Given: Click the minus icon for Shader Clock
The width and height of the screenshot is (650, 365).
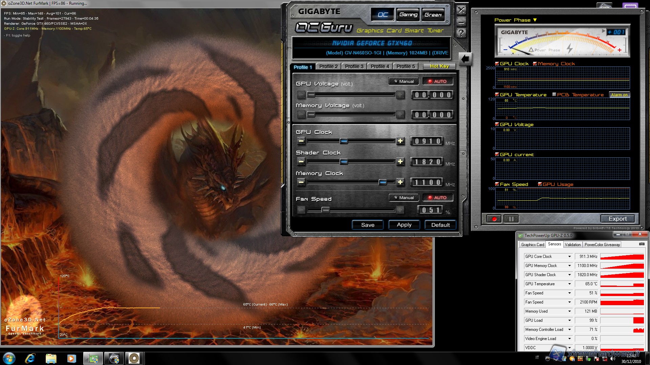Looking at the screenshot, I should click(301, 162).
